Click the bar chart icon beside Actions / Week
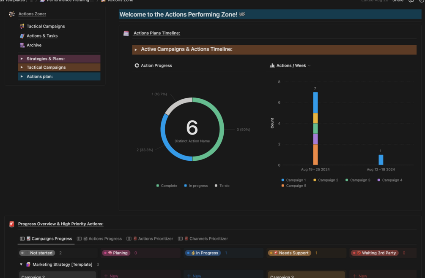 point(272,65)
